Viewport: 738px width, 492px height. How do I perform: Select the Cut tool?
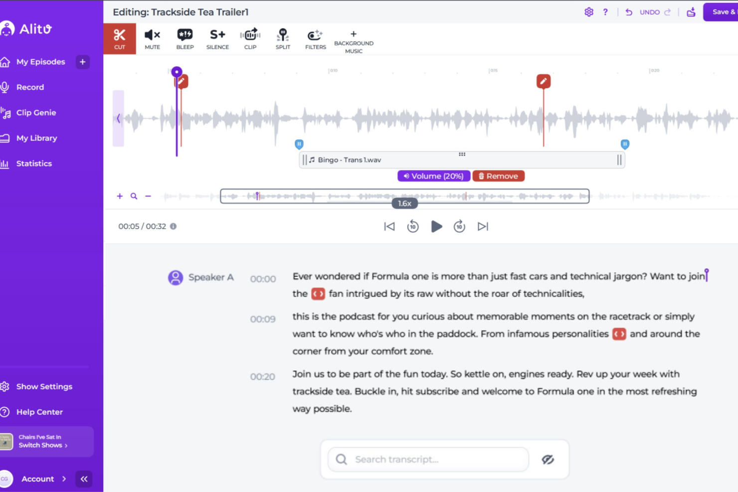point(120,38)
